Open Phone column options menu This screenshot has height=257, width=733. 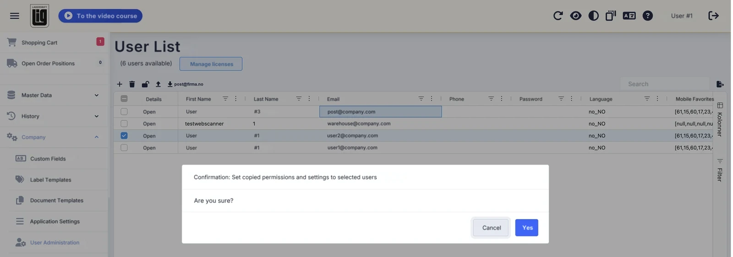pyautogui.click(x=502, y=99)
